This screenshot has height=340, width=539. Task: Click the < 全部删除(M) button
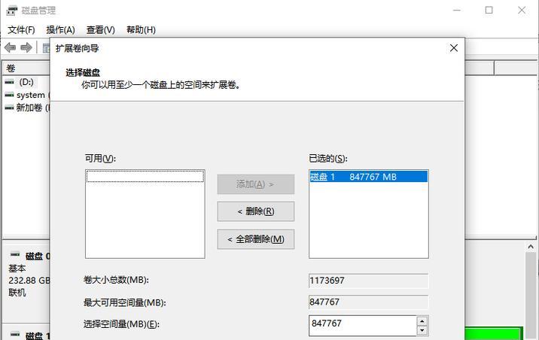[x=256, y=239]
